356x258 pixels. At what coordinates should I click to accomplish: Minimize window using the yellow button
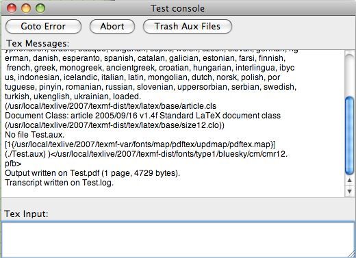(26, 8)
